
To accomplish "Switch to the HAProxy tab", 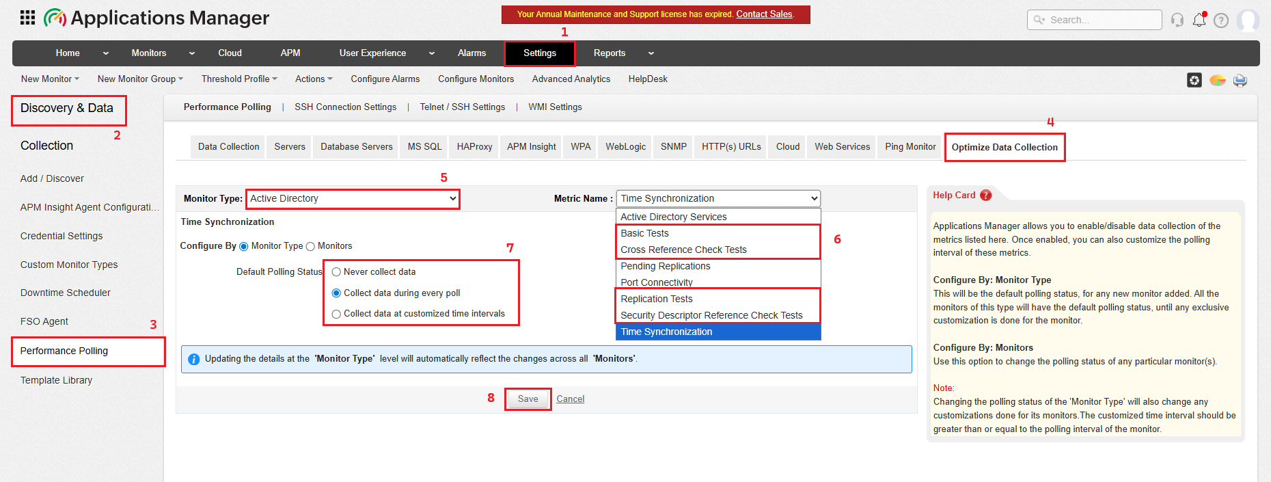I will click(x=474, y=147).
